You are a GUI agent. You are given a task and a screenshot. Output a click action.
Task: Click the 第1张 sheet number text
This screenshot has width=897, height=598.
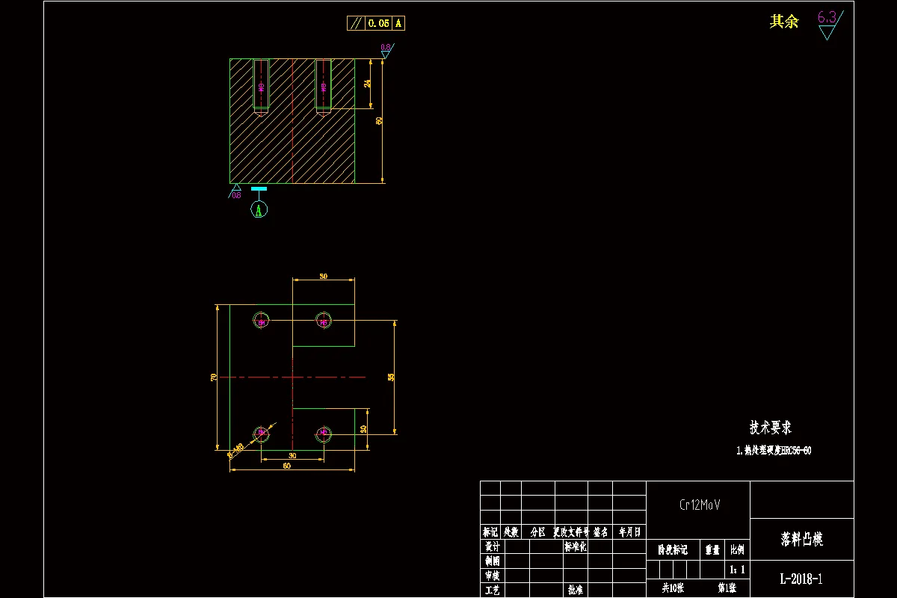tap(727, 588)
